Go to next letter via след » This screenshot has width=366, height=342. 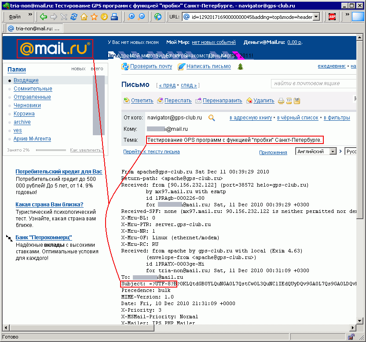point(189,85)
